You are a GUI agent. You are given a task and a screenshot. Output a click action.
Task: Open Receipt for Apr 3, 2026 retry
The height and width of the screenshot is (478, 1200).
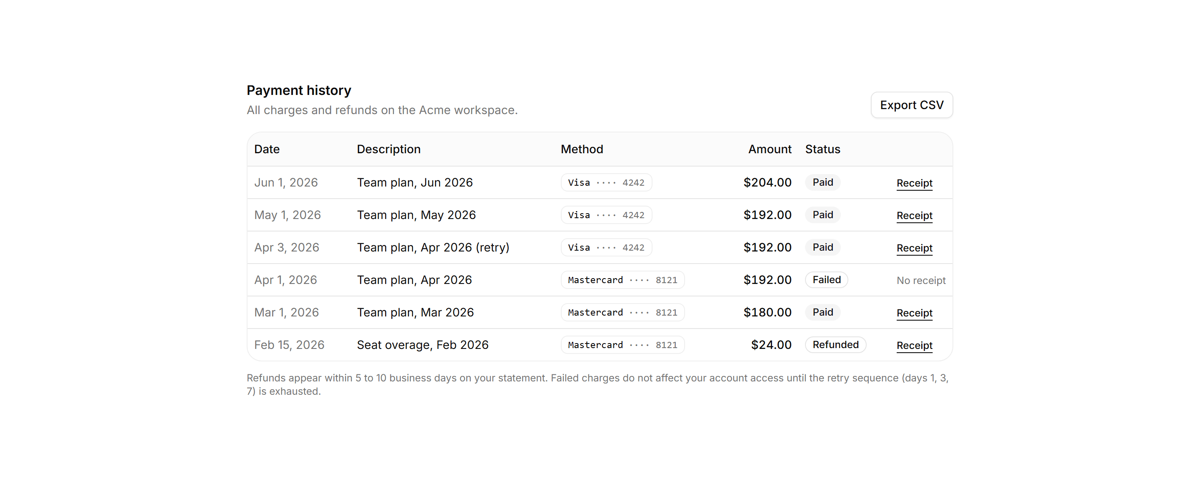[x=915, y=248]
